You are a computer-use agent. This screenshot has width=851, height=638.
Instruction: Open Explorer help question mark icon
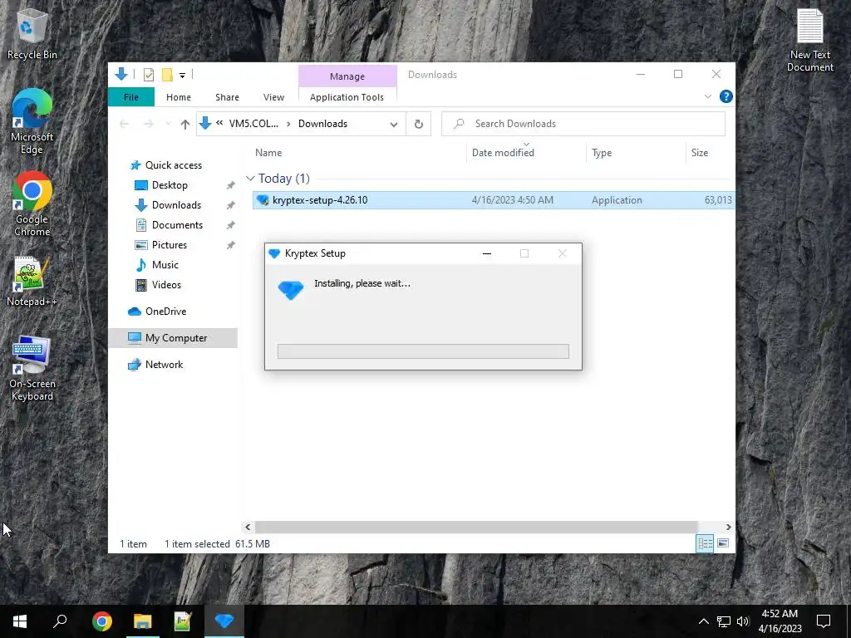coord(726,96)
